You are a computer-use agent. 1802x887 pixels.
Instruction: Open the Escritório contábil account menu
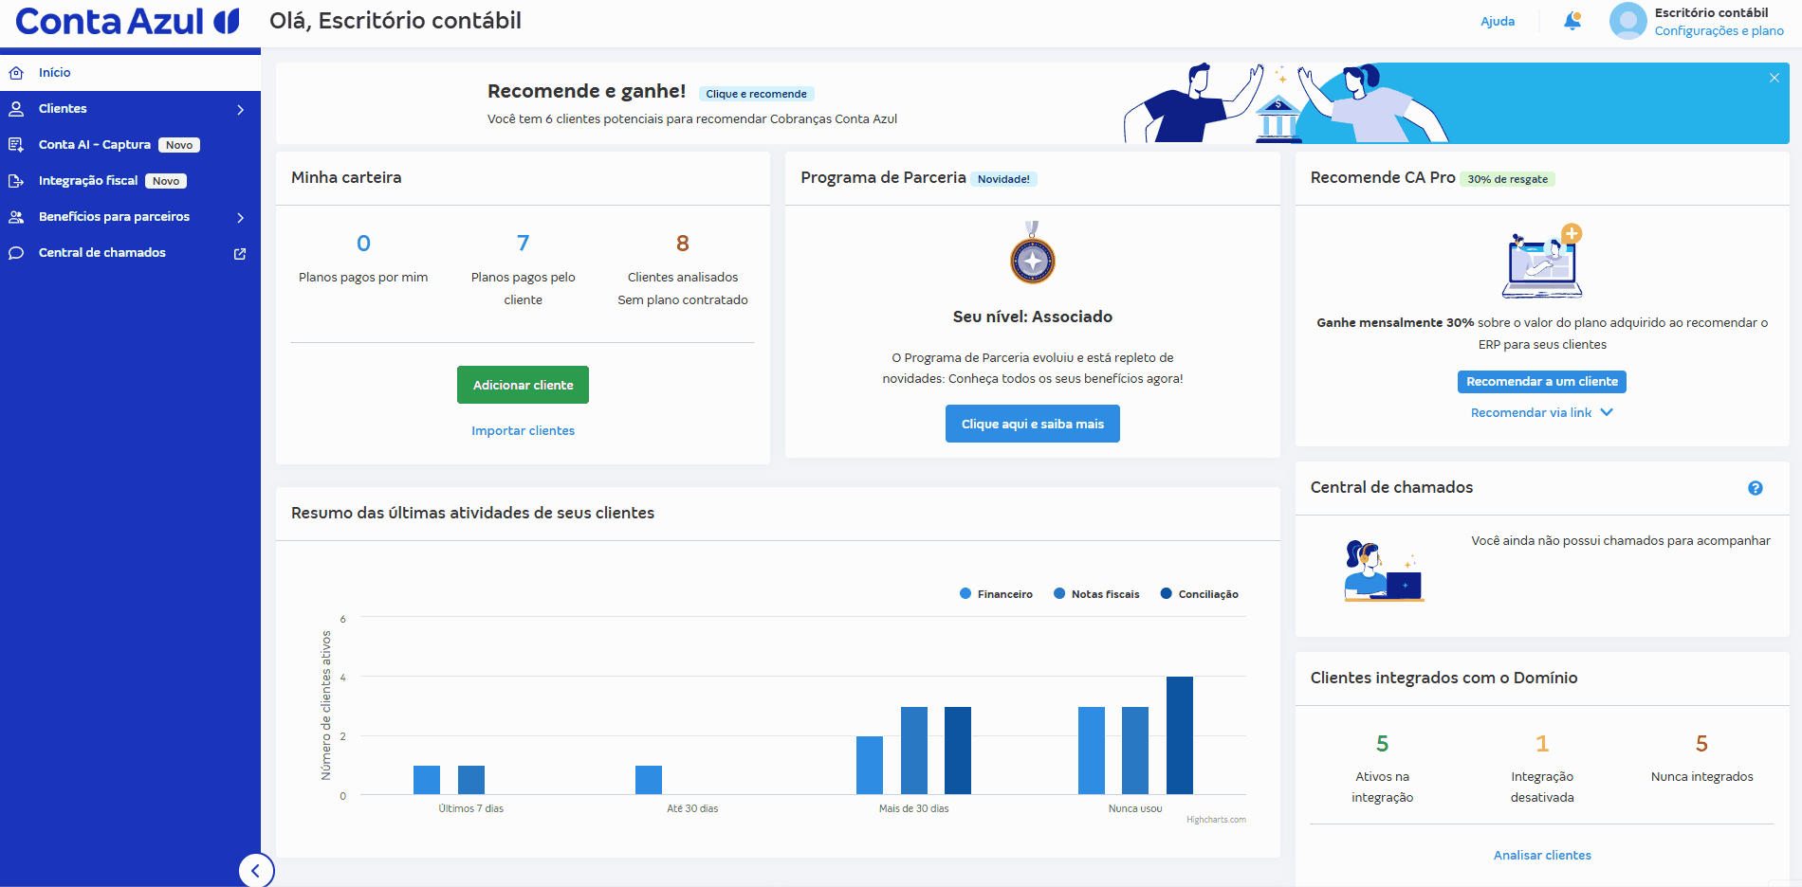[x=1696, y=20]
